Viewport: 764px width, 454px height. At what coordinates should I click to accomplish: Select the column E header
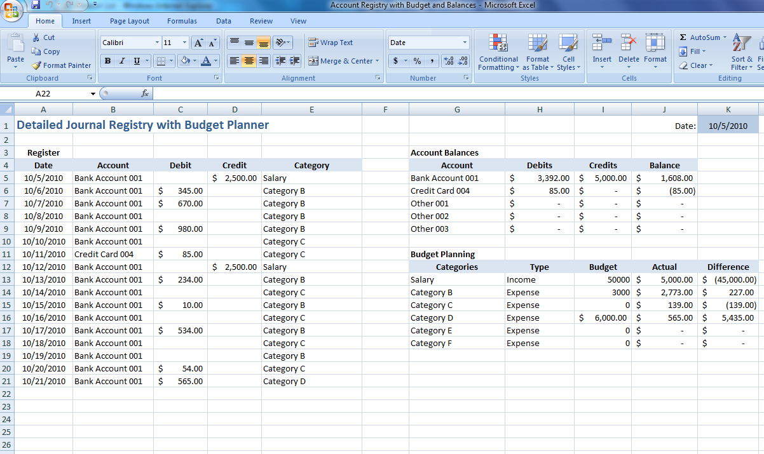311,109
